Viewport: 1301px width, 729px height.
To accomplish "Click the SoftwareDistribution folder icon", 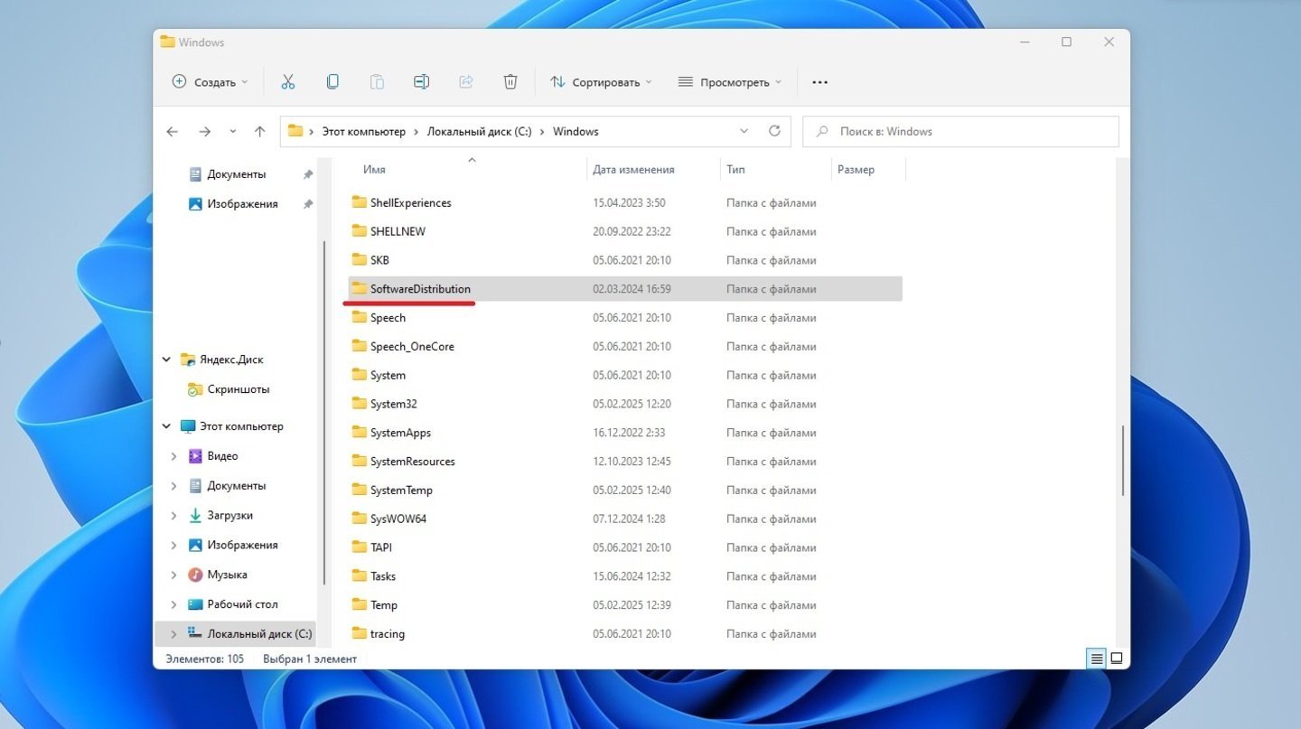I will pos(359,289).
